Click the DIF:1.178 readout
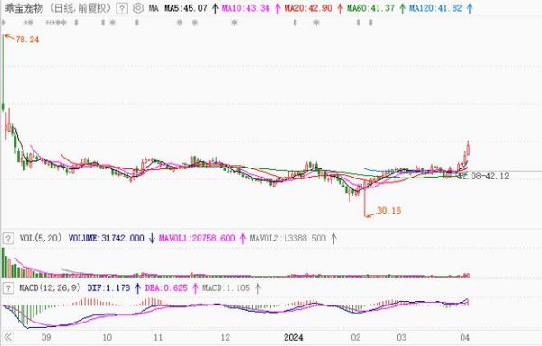The width and height of the screenshot is (542, 346). 108,287
